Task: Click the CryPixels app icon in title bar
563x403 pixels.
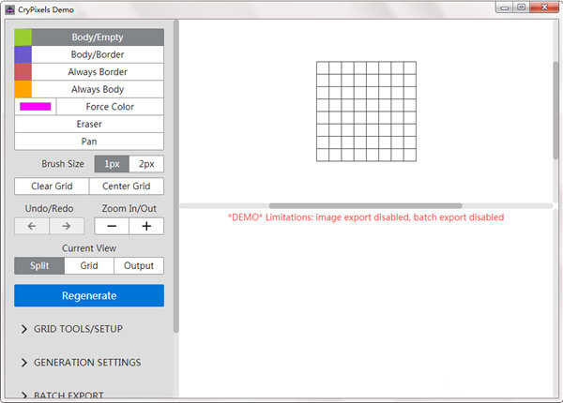Action: point(10,9)
